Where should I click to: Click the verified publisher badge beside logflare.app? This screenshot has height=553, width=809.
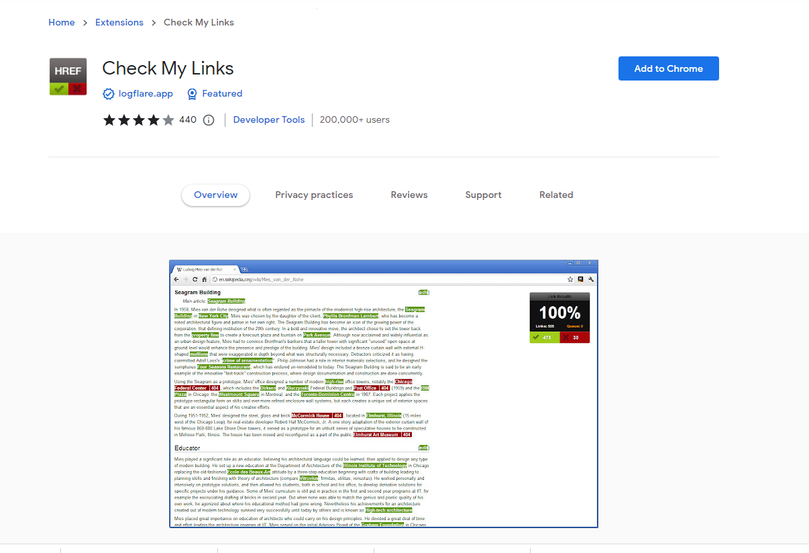coord(108,94)
